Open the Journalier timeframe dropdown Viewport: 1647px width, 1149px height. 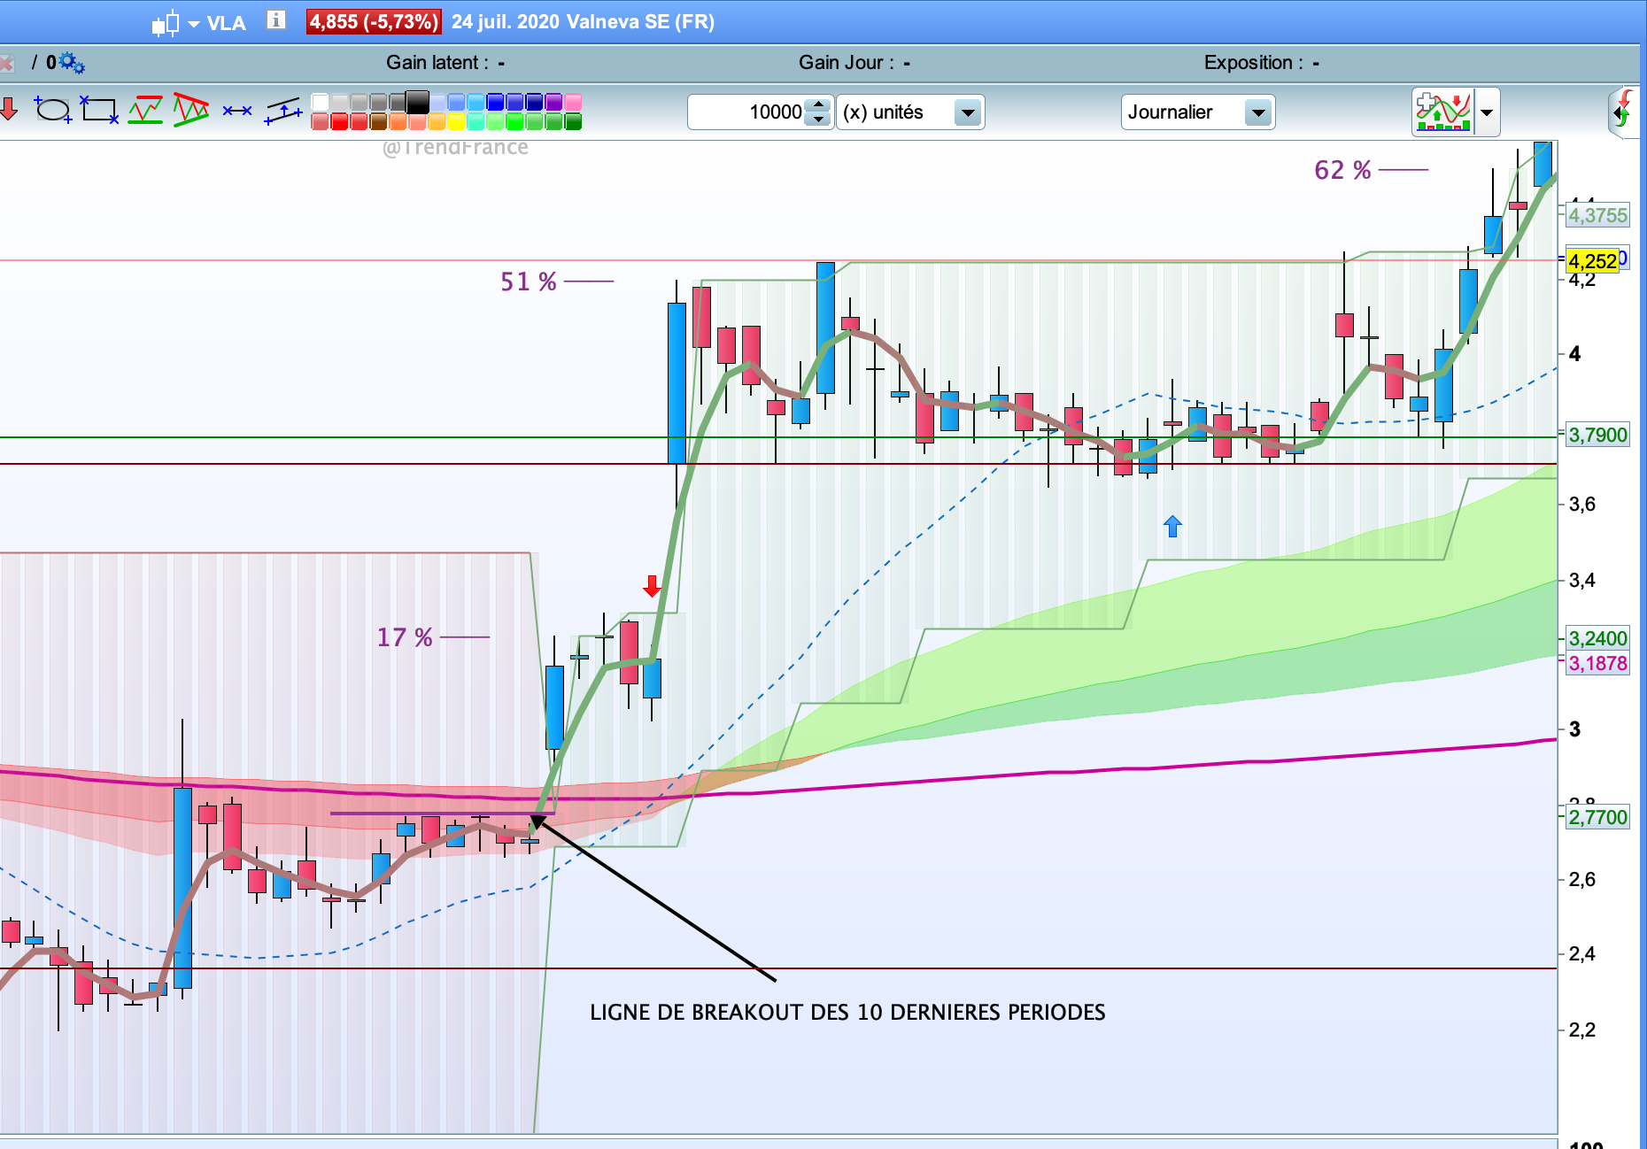1198,112
